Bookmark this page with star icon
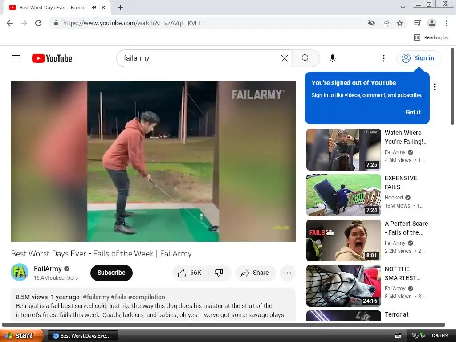The image size is (456, 342). (x=400, y=23)
